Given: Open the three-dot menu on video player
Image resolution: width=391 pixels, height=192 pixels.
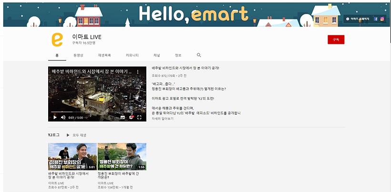Looking at the screenshot, I should (x=138, y=72).
